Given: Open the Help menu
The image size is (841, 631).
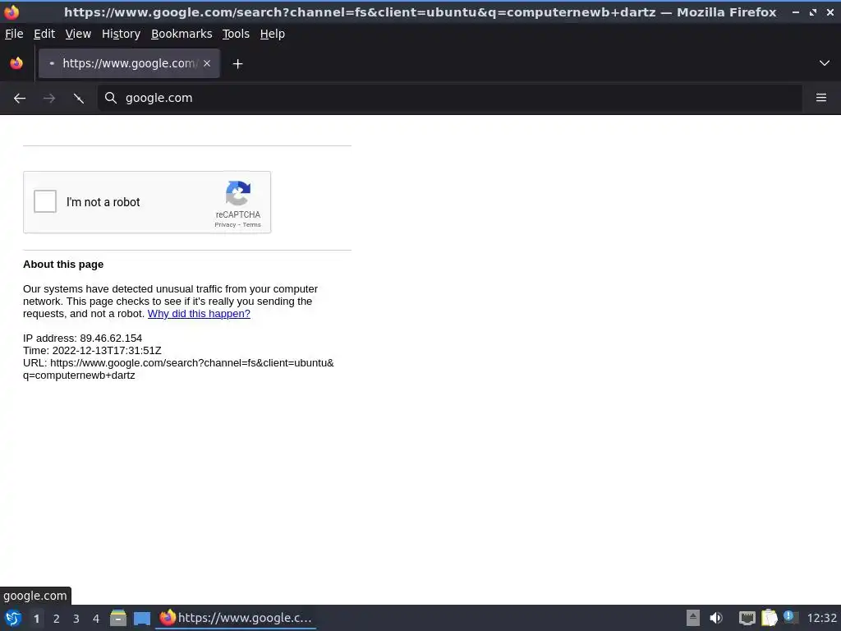Looking at the screenshot, I should [273, 34].
